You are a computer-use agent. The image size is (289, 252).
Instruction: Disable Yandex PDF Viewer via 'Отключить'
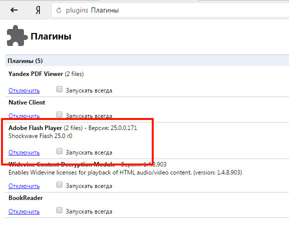[24, 90]
